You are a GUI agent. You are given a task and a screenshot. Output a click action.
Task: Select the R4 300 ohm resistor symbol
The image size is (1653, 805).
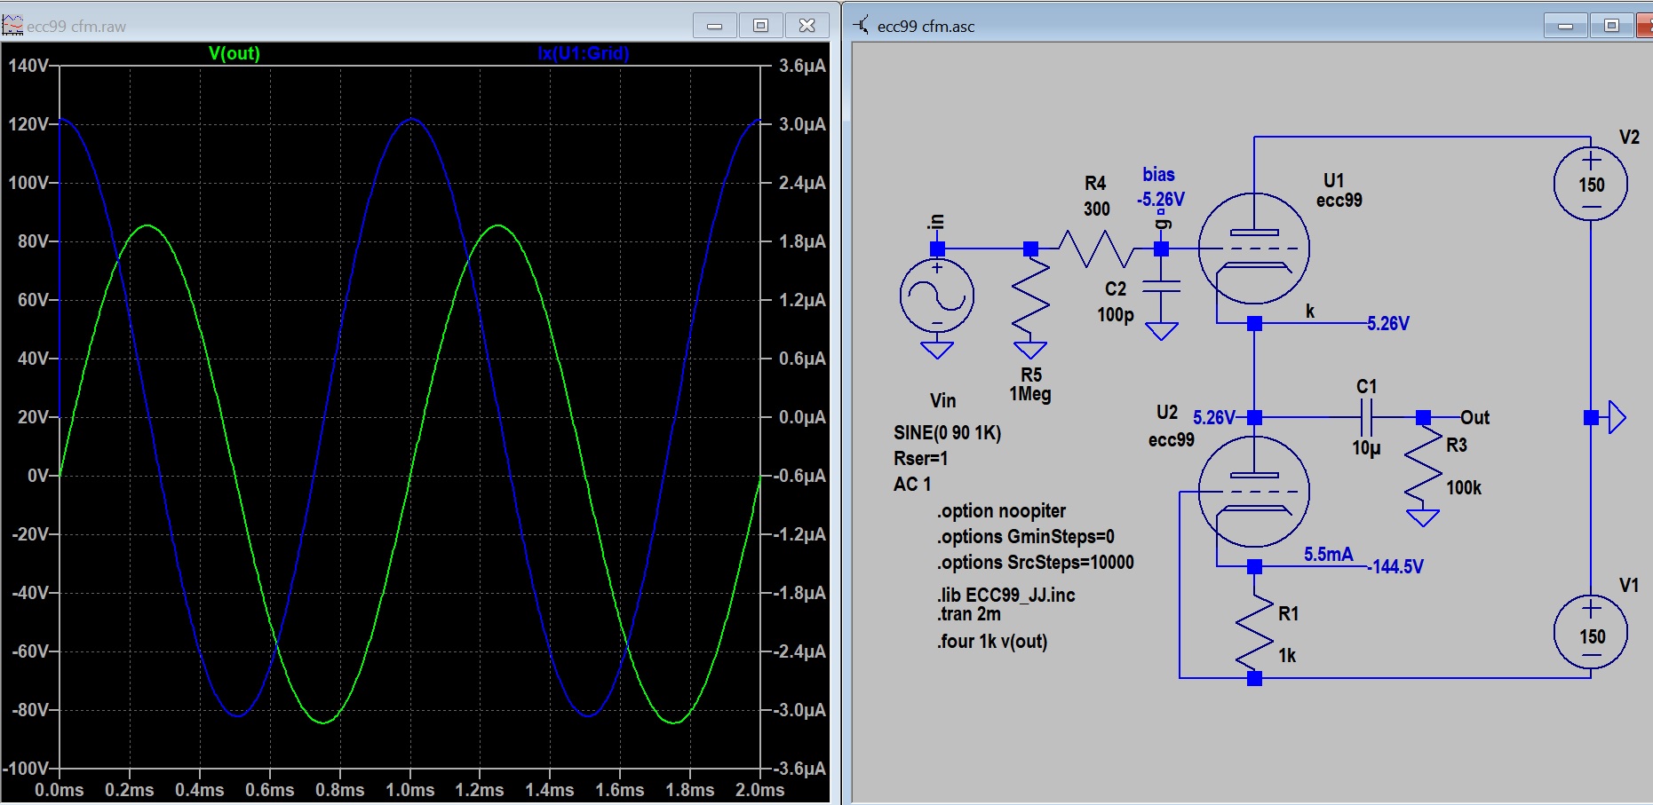1096,249
